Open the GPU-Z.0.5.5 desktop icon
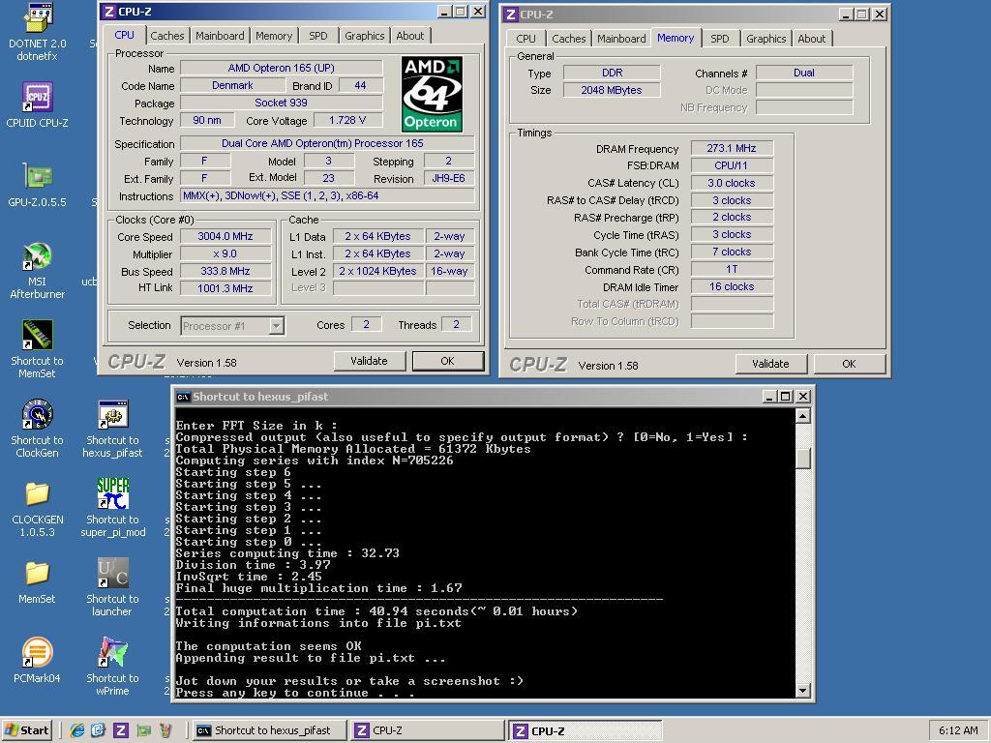The width and height of the screenshot is (991, 743). 38,185
